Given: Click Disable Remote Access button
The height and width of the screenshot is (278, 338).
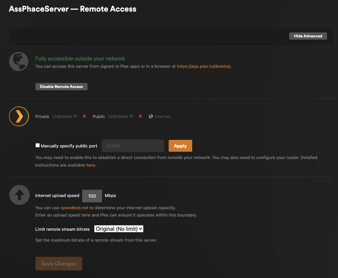Looking at the screenshot, I should coord(61,87).
